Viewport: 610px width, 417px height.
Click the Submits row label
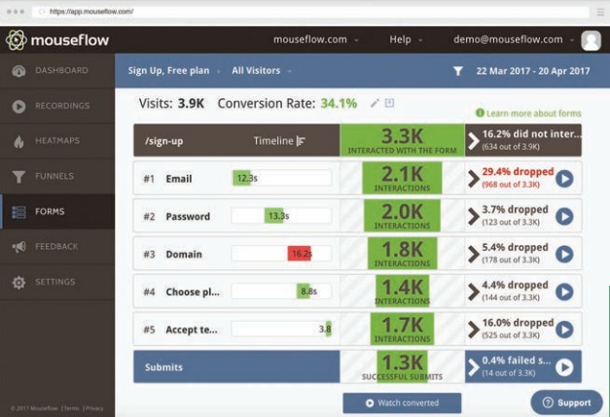163,367
